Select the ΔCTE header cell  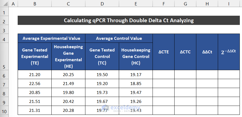pyautogui.click(x=163, y=52)
